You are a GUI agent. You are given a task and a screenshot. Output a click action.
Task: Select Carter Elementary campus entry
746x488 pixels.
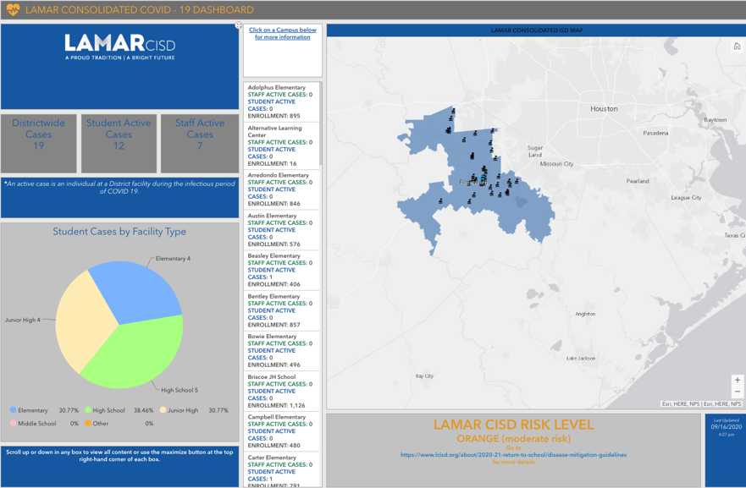[x=282, y=470]
